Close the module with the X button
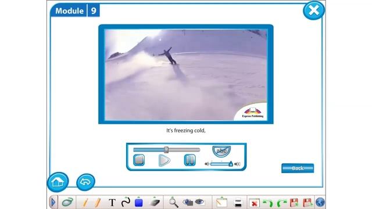 (x=314, y=10)
